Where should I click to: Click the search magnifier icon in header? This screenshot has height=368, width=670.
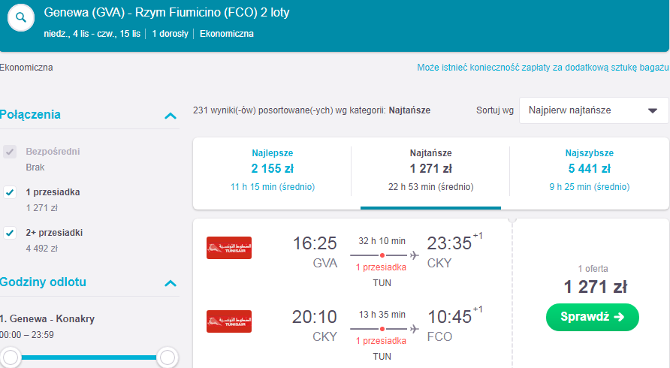21,18
